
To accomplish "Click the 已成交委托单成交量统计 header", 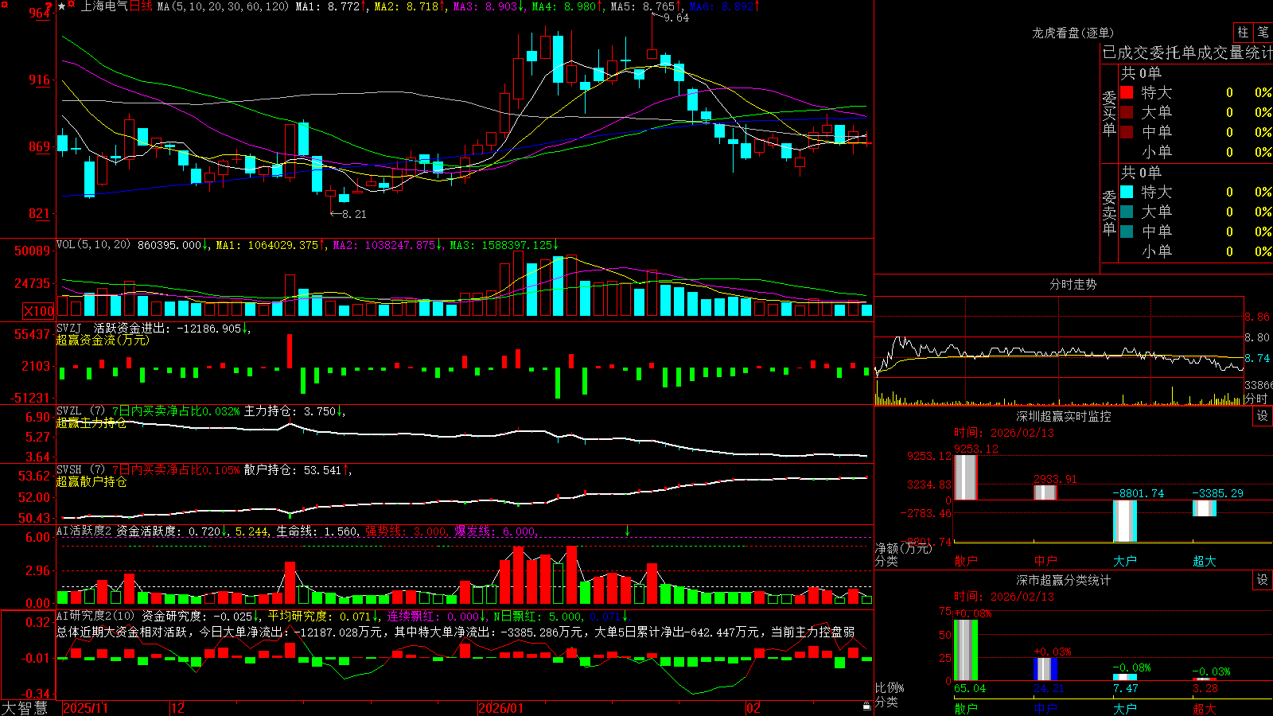I will (x=1187, y=53).
